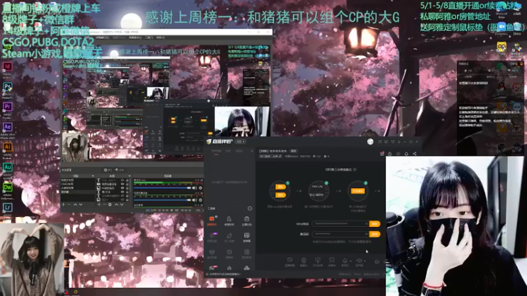The image size is (527, 296).
Task: Open Adobe Dreamweaver desktop shortcut
Action: click(7, 187)
